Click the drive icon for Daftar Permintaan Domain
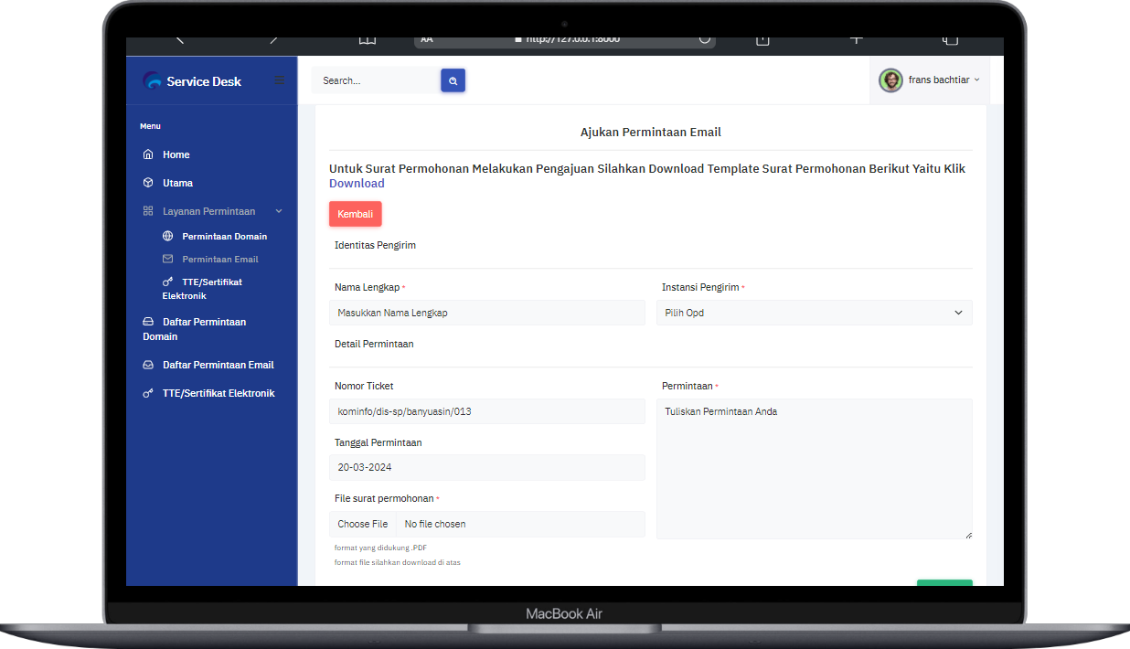The width and height of the screenshot is (1130, 649). pos(148,322)
